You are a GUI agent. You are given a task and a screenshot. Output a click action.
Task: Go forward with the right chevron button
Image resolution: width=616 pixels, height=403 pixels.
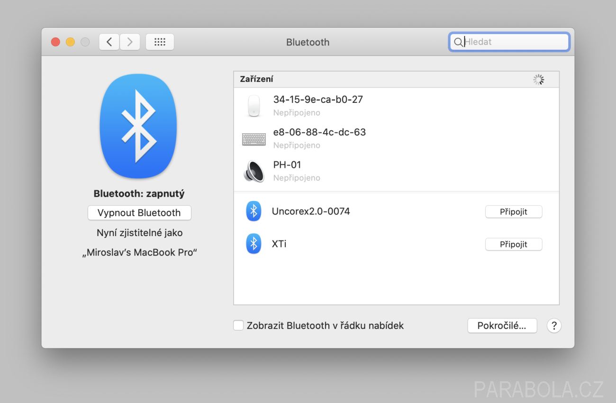130,42
